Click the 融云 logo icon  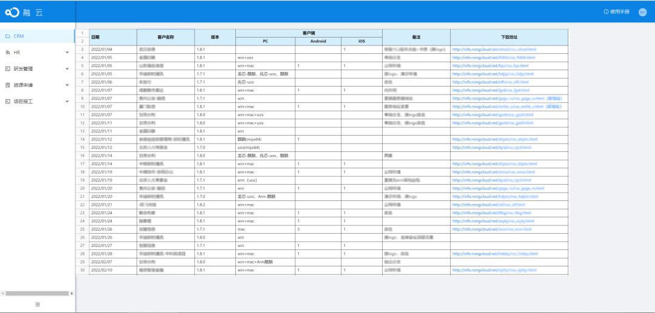(12, 12)
